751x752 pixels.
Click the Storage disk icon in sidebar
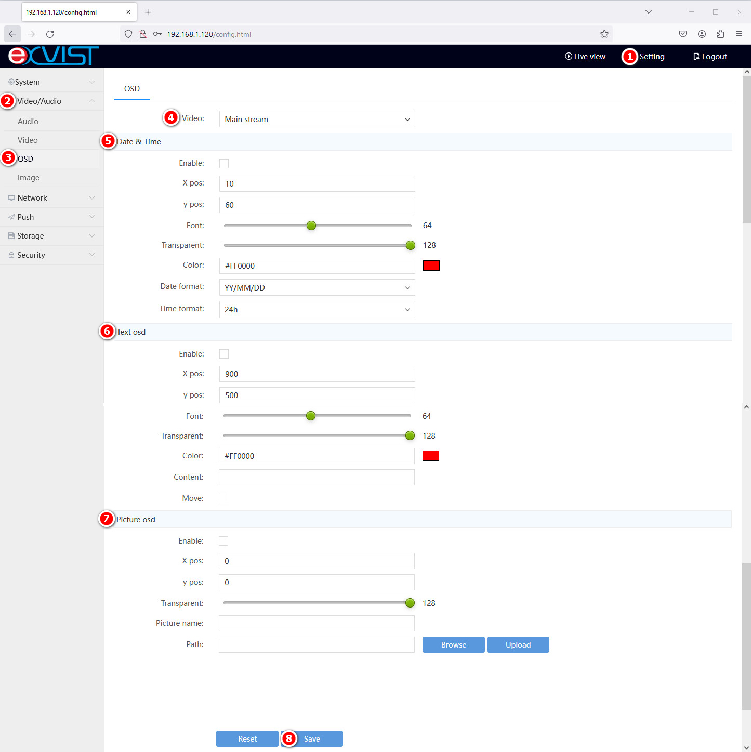11,235
